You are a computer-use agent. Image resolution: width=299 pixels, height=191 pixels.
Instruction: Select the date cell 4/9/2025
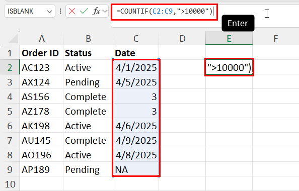136,140
